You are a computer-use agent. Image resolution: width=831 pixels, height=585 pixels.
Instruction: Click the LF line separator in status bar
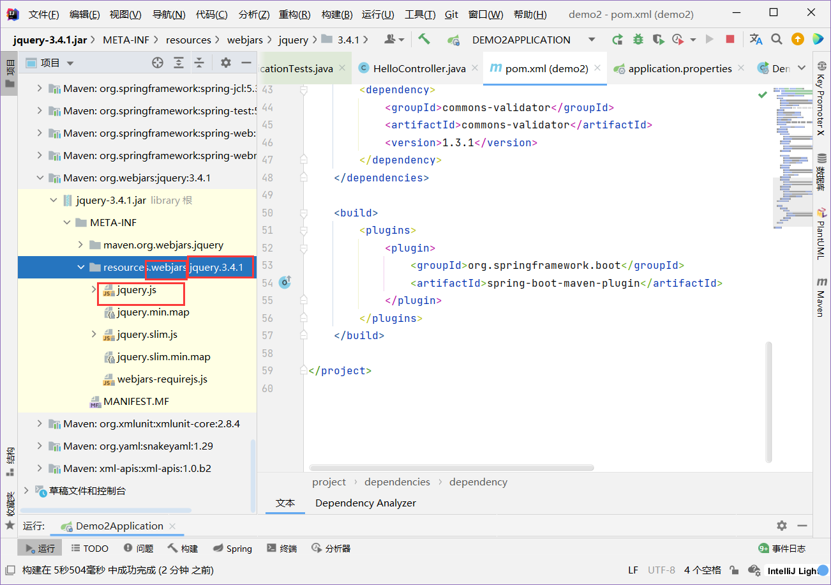633,570
